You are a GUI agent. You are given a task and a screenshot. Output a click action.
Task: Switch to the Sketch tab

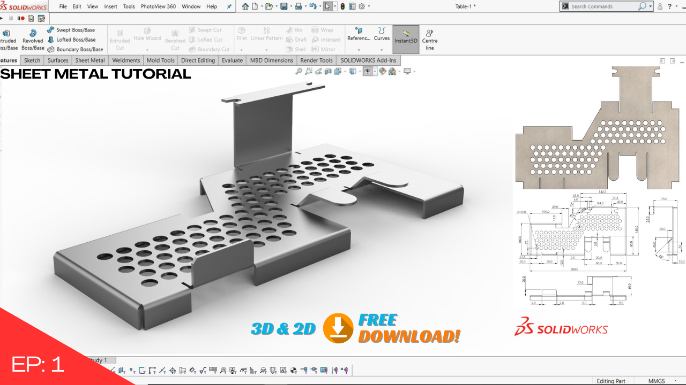[x=32, y=60]
